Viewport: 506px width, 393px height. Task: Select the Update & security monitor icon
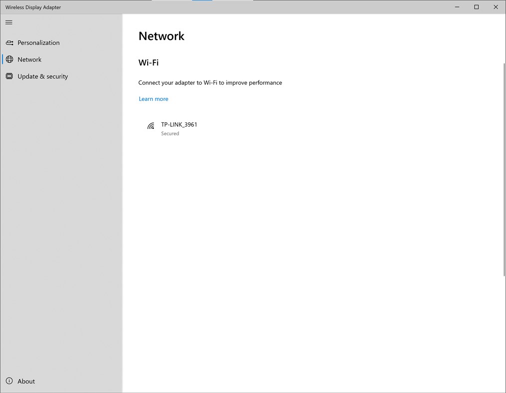coord(9,76)
